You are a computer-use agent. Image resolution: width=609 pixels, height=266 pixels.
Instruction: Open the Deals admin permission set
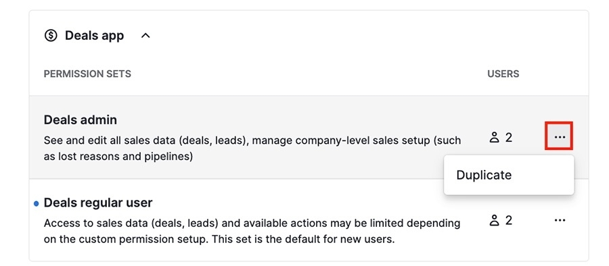click(x=81, y=119)
